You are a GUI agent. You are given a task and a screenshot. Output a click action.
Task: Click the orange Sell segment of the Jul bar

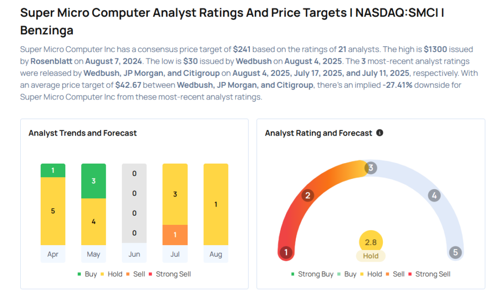pos(175,235)
